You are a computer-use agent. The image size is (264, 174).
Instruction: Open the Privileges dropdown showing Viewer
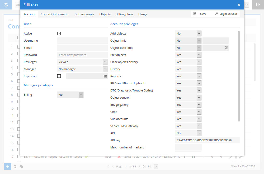82,62
